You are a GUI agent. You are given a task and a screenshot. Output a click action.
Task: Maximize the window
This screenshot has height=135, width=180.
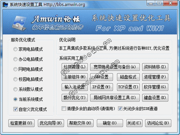[159, 3]
